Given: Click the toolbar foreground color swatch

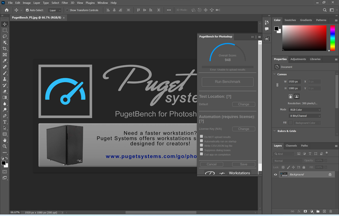Looking at the screenshot, I should (x=4, y=163).
